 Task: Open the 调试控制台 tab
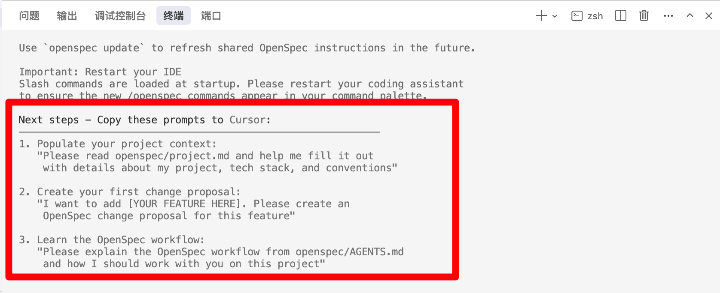click(x=120, y=16)
